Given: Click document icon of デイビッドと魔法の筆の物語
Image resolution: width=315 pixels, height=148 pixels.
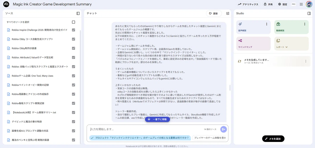Looking at the screenshot, I should click(x=8, y=122).
